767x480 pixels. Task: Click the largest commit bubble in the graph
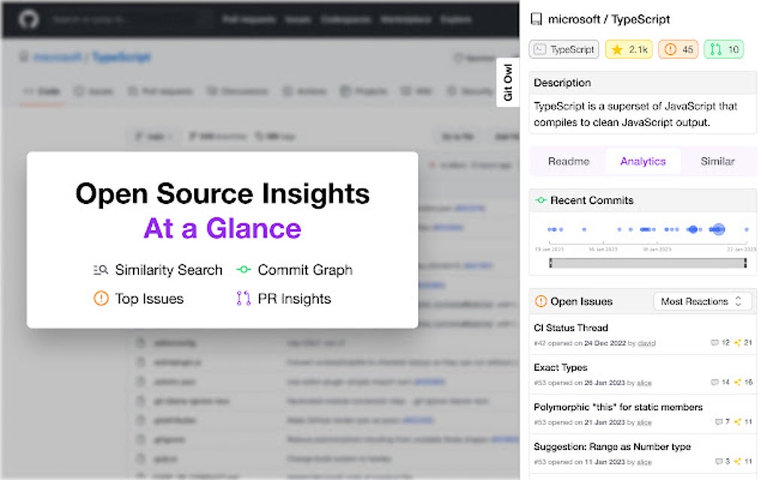click(718, 229)
